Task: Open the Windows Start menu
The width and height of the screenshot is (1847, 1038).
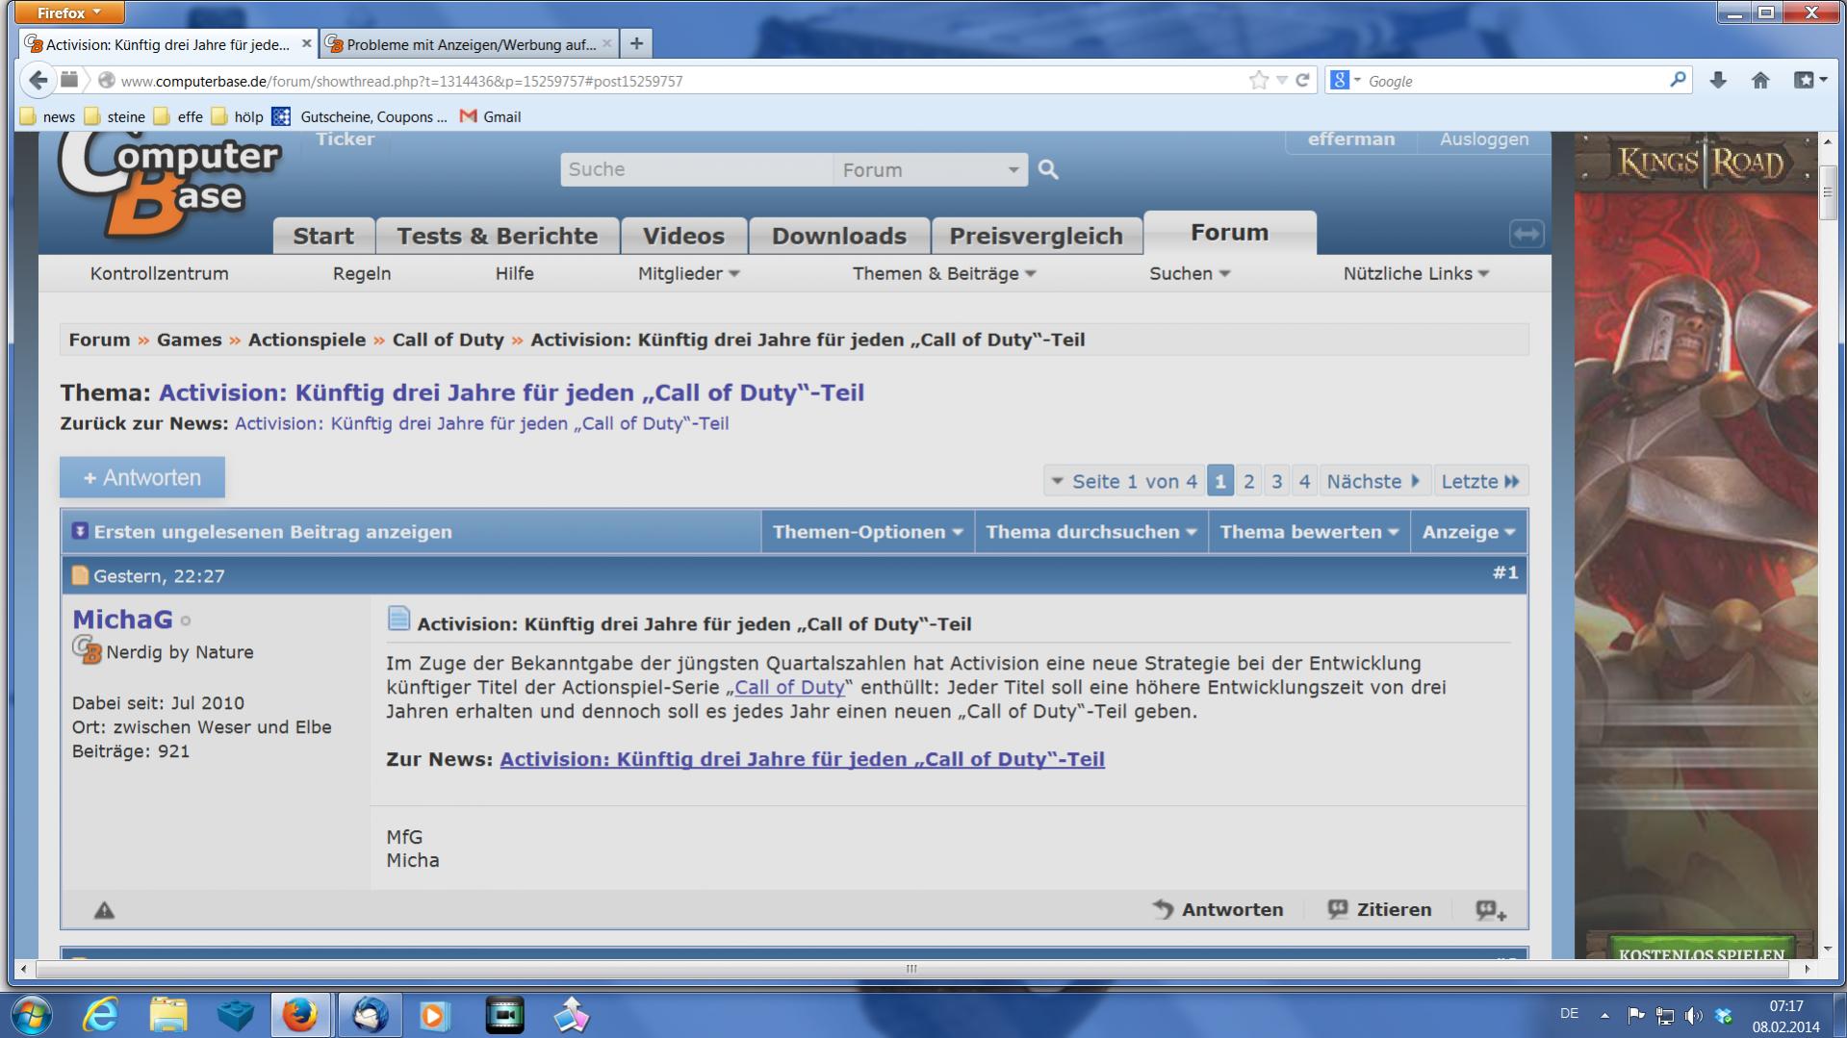Action: point(30,1014)
